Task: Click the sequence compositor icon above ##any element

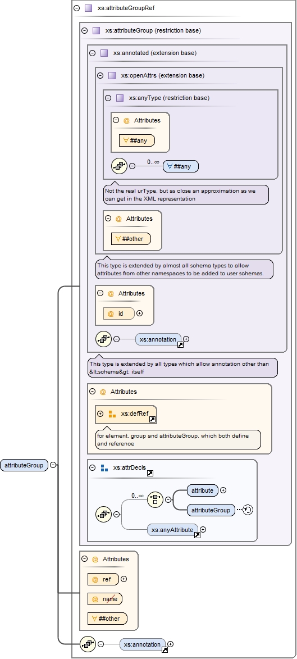Action: [x=119, y=166]
